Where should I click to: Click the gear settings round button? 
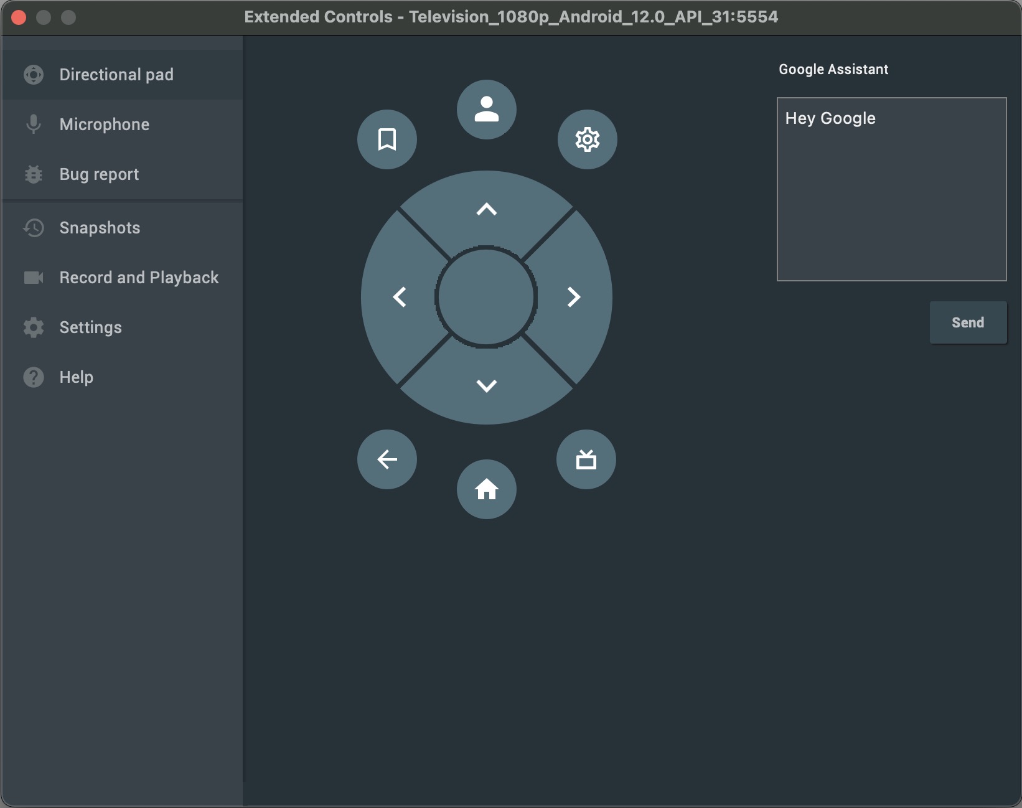587,139
